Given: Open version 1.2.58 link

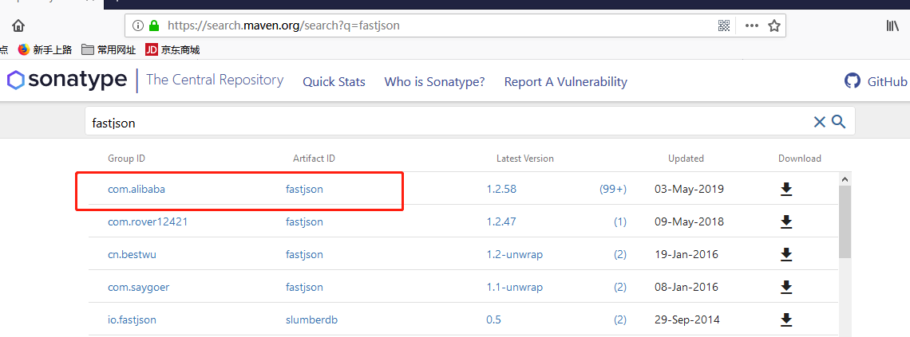Looking at the screenshot, I should pyautogui.click(x=501, y=189).
